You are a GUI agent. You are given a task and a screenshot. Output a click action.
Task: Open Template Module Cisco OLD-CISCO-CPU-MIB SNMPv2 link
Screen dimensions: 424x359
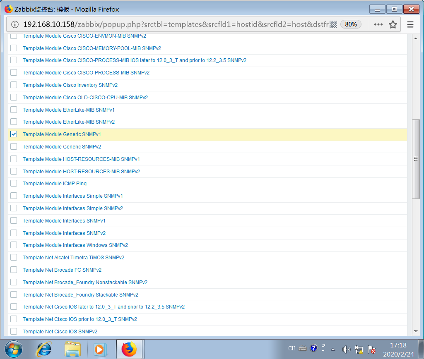[x=85, y=98]
